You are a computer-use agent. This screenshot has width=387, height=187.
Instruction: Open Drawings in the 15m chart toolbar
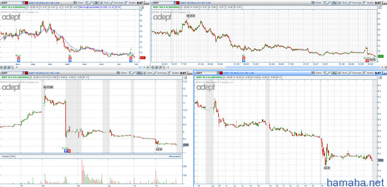pyautogui.click(x=160, y=73)
